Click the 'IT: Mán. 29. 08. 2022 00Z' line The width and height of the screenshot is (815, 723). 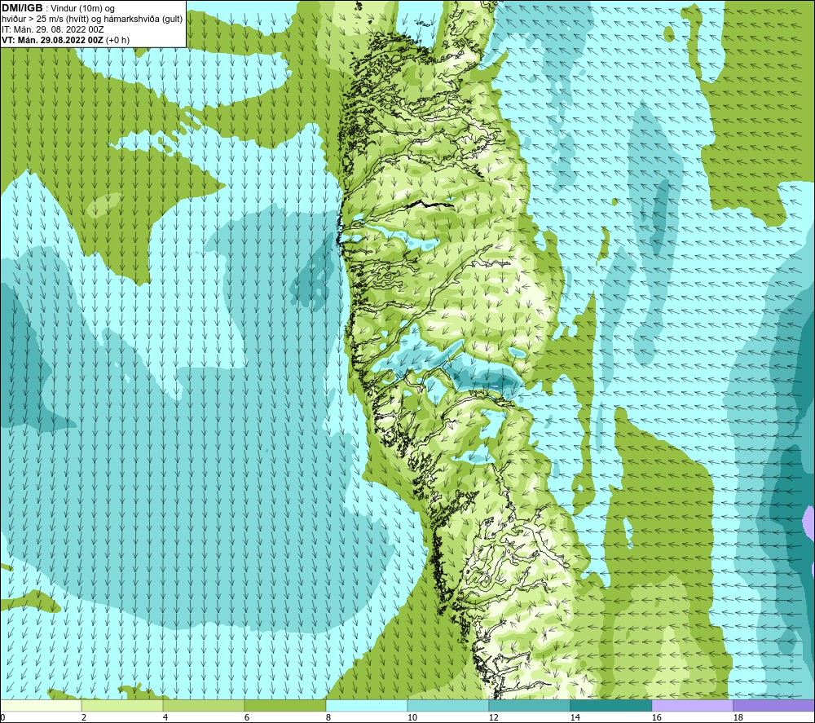52,29
